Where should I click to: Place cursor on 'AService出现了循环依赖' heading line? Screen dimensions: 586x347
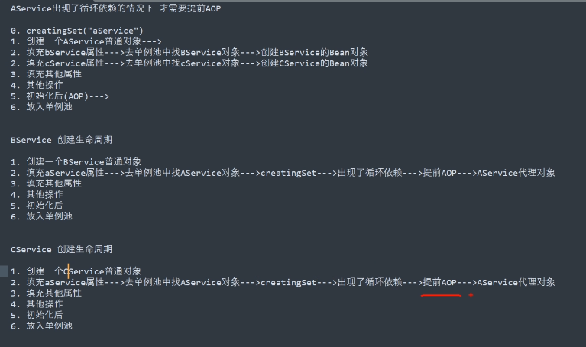(116, 8)
